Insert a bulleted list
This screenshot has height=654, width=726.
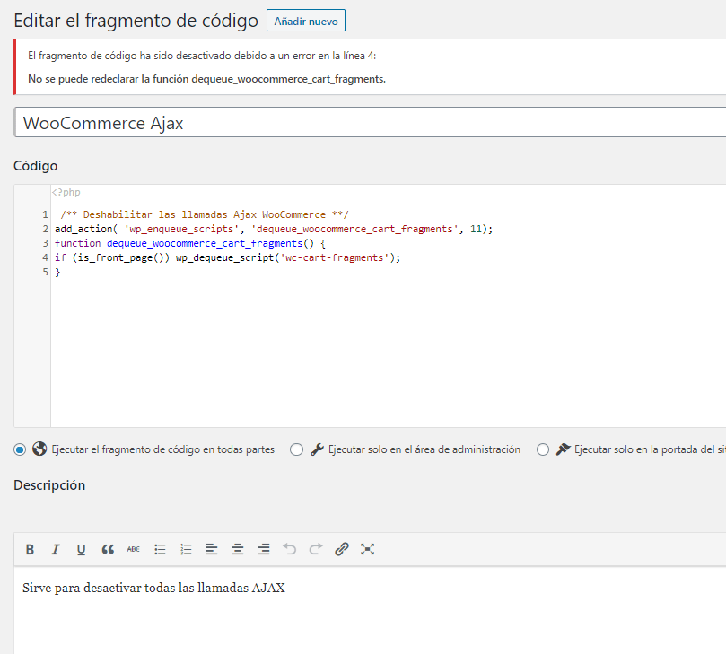coord(160,549)
